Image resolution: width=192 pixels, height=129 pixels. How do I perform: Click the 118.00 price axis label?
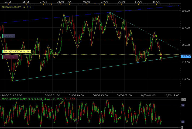(x=185, y=11)
